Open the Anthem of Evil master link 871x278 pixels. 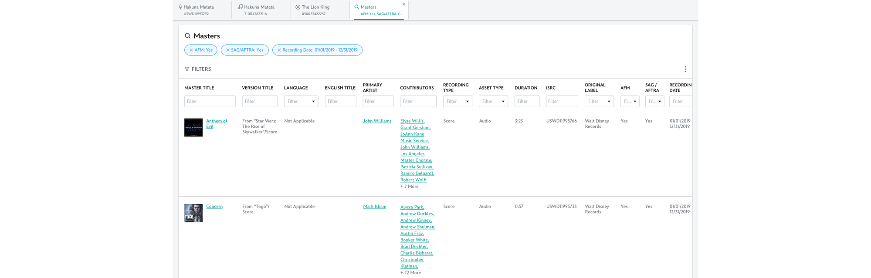pyautogui.click(x=217, y=124)
